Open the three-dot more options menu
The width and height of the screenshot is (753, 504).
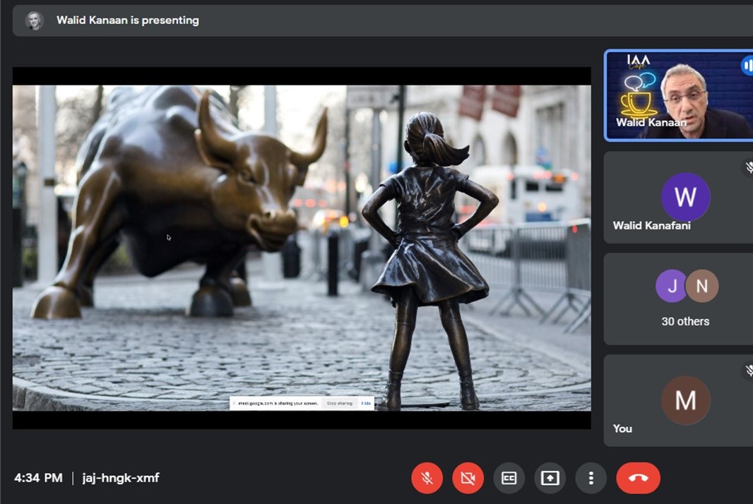coord(591,478)
